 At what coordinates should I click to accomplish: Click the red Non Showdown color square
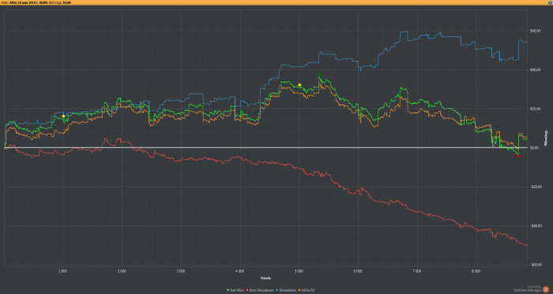[247, 290]
